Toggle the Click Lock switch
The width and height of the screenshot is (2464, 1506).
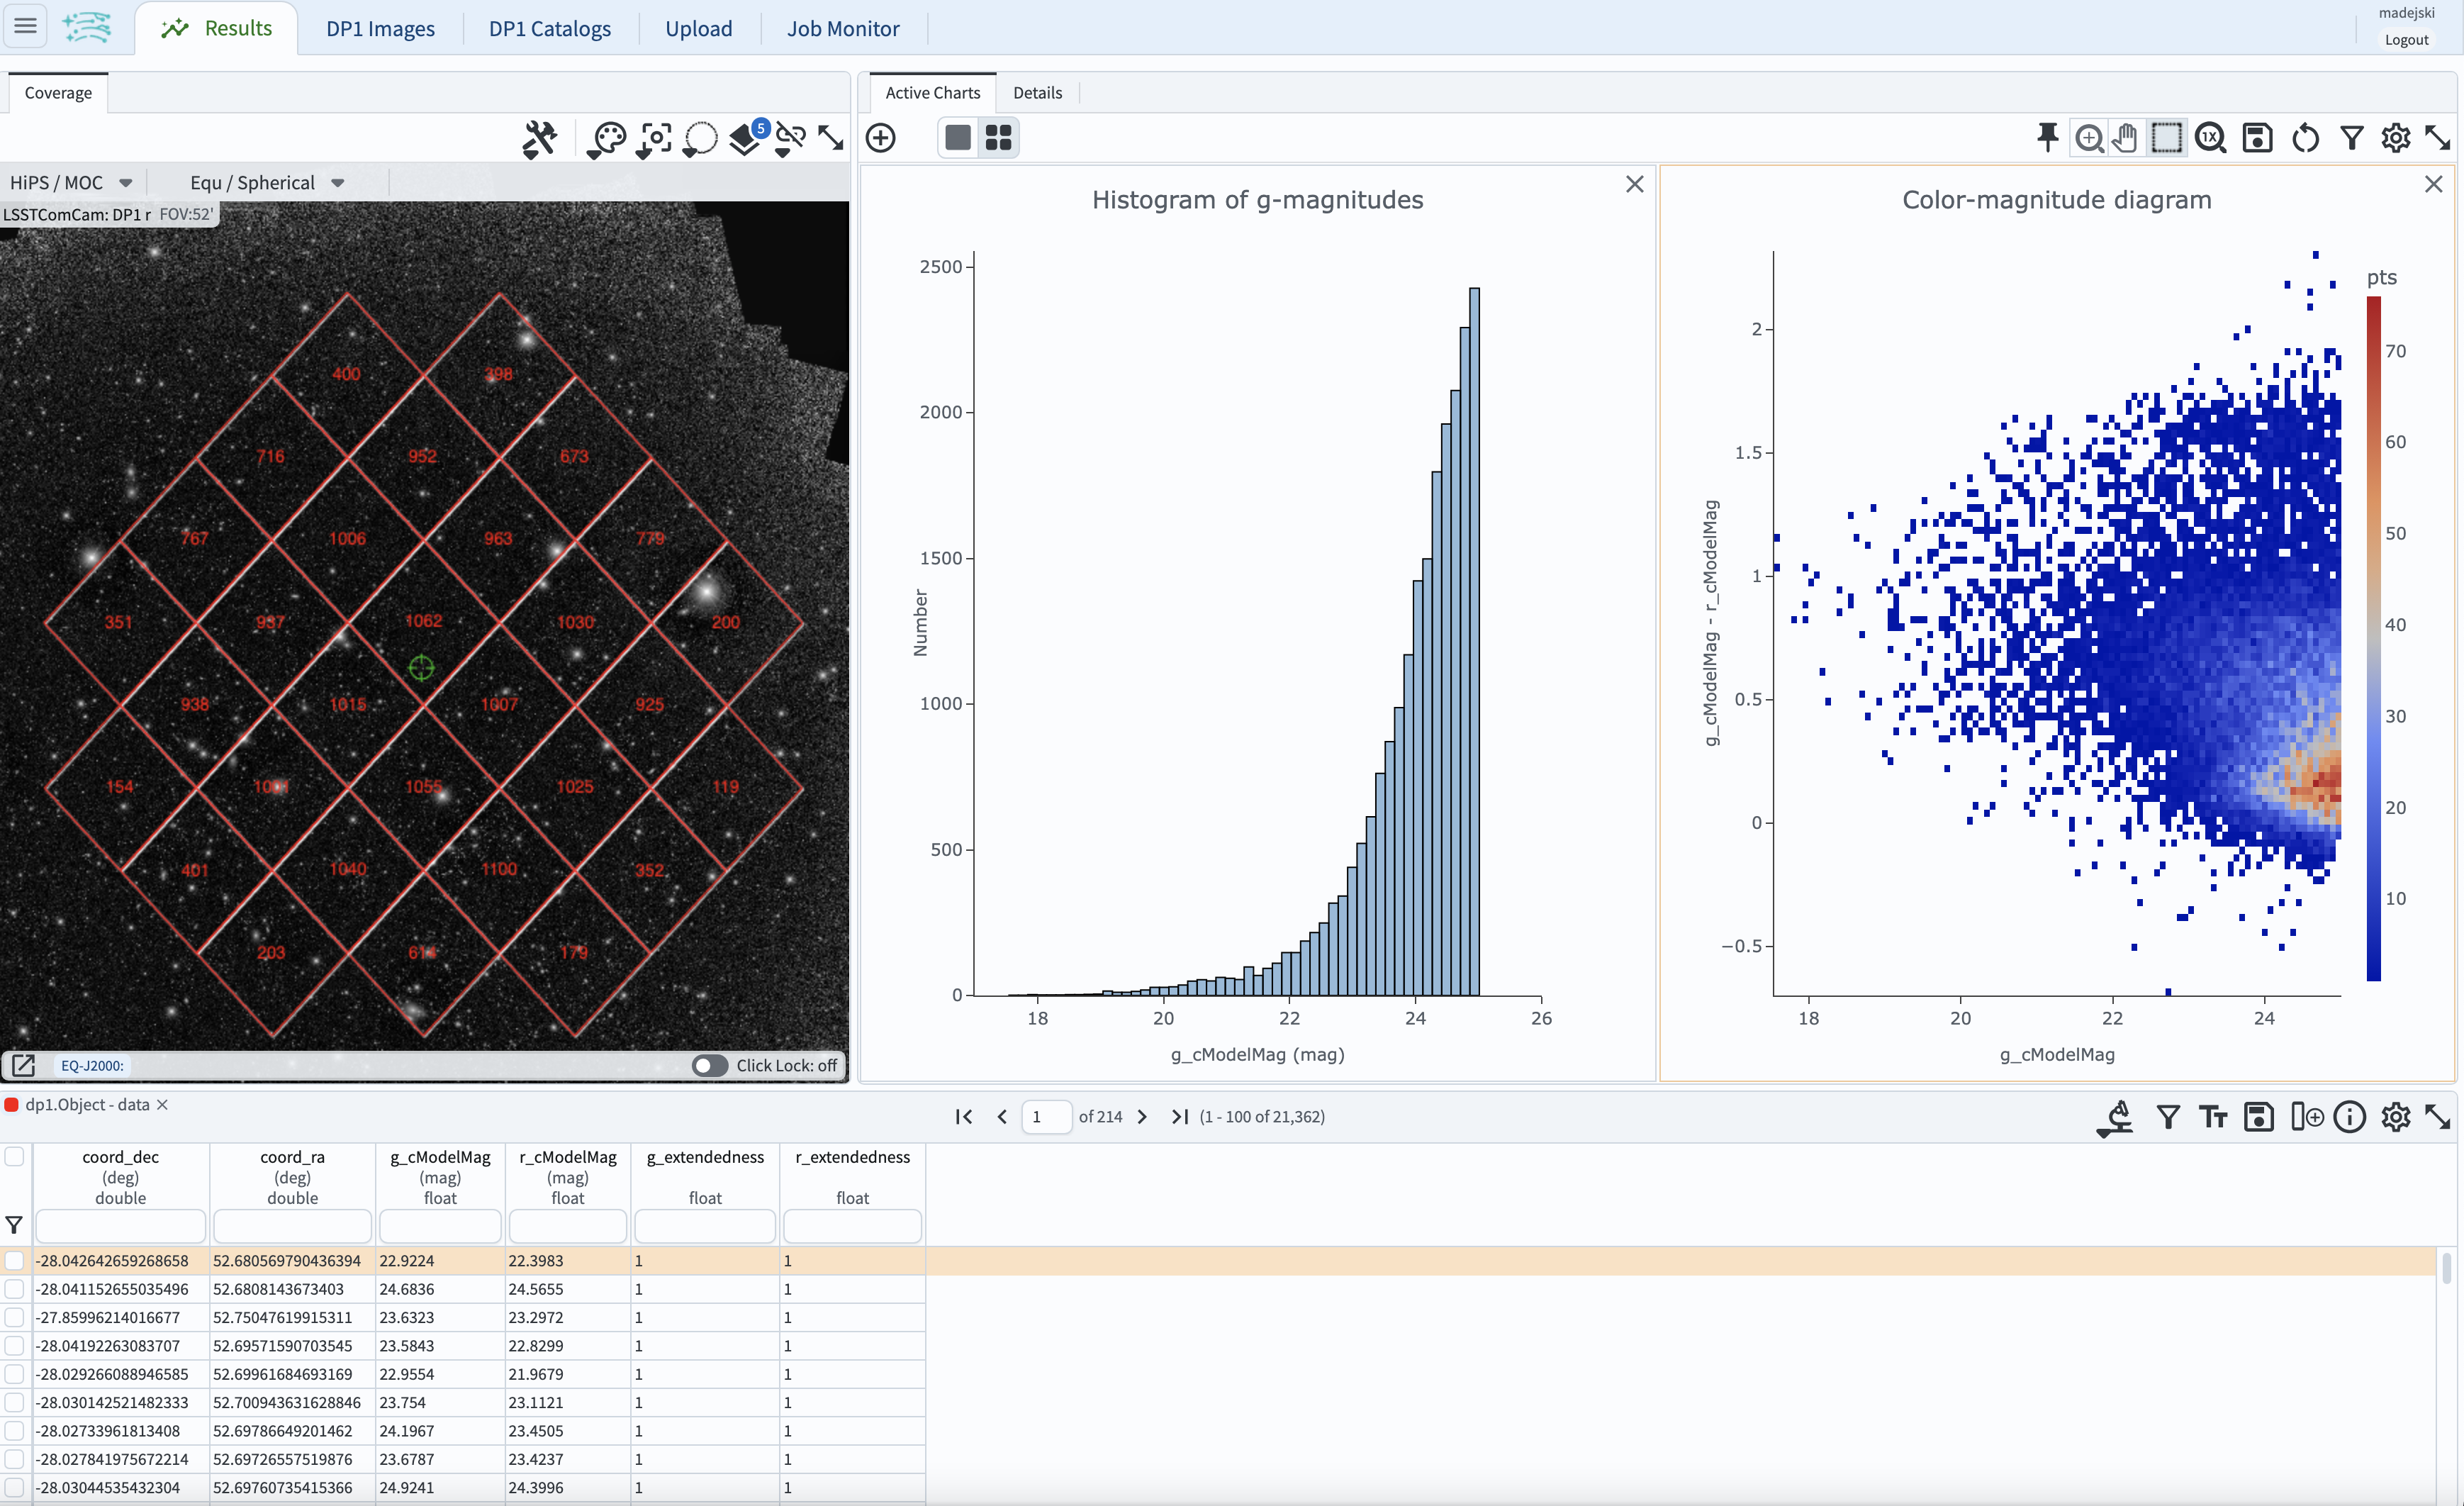[x=710, y=1066]
